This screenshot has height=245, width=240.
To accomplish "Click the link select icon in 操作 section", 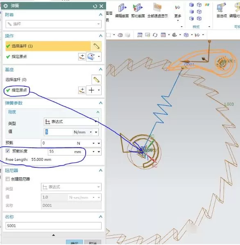I will [x=96, y=46].
